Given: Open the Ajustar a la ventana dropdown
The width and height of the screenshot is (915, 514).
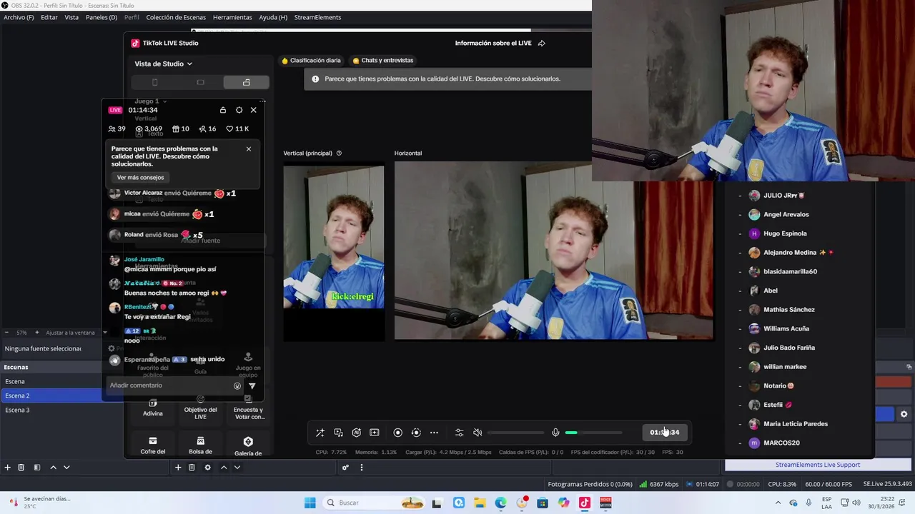Looking at the screenshot, I should pos(76,333).
